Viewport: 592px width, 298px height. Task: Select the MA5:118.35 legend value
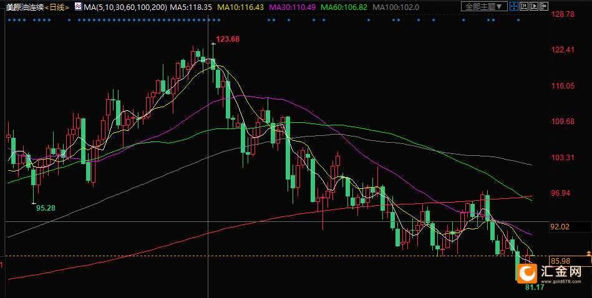192,7
